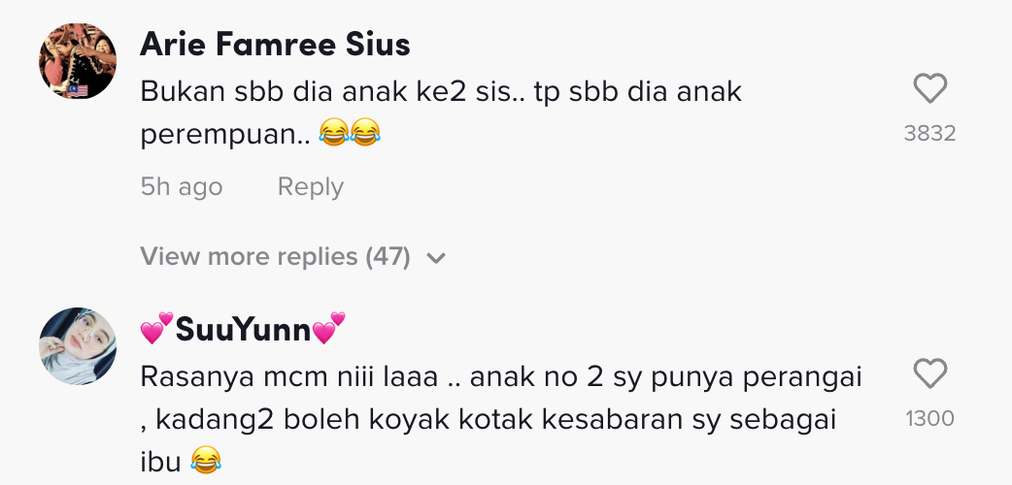Click pink hearts emoji before SuuYunn
This screenshot has width=1012, height=485.
pos(156,332)
